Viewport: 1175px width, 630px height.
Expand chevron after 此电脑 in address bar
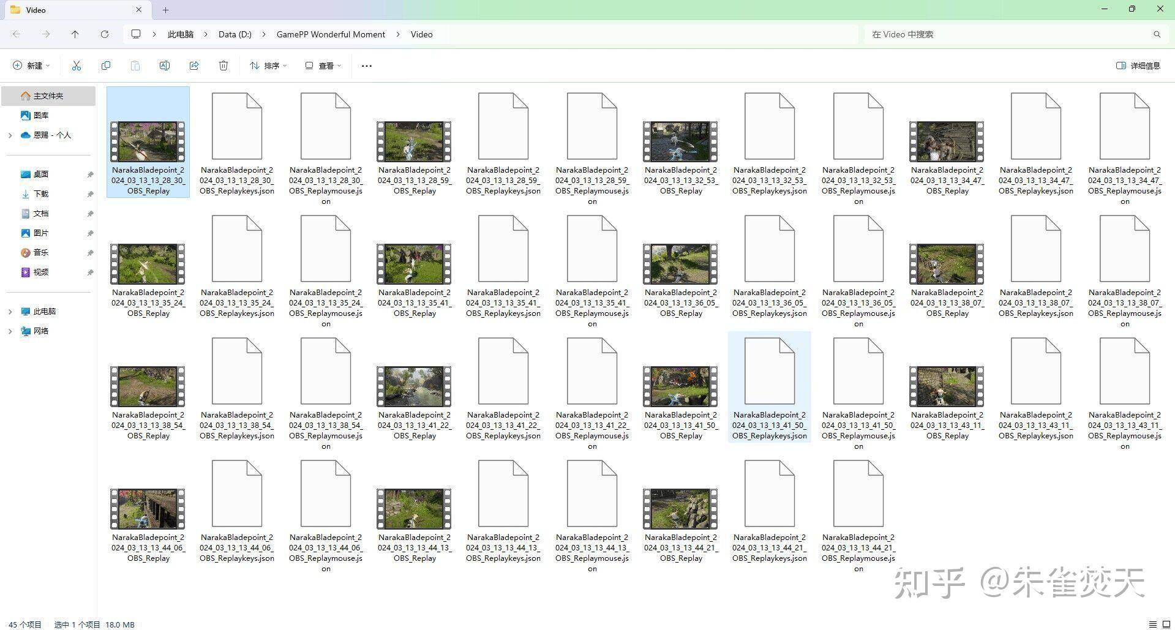(x=206, y=34)
